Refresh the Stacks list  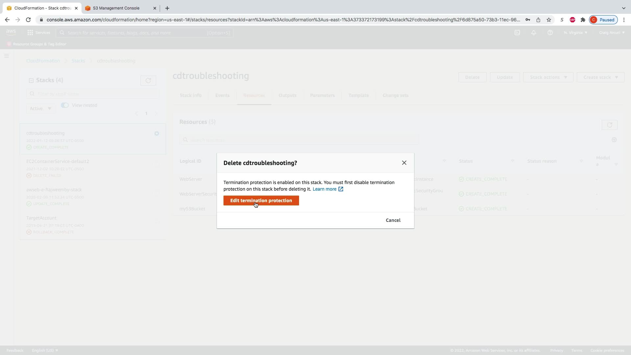click(148, 81)
